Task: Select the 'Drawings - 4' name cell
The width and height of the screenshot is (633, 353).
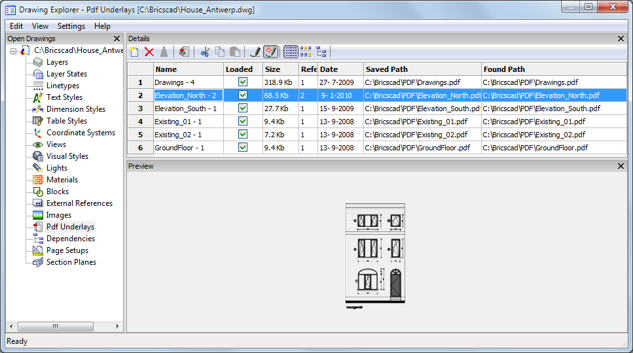Action: point(188,82)
